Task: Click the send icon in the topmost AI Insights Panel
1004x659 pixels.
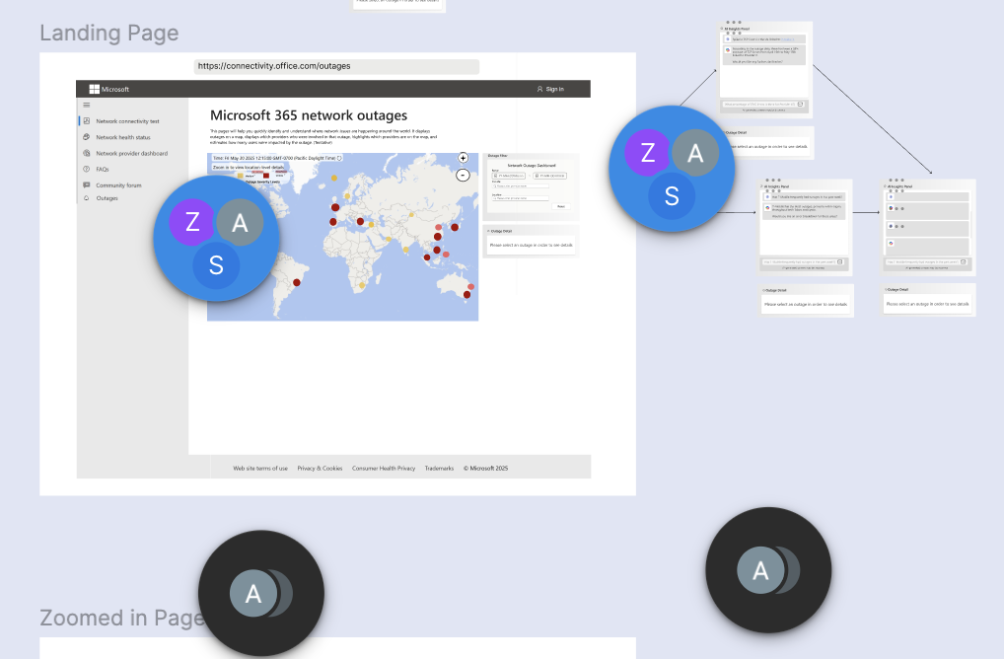Action: (801, 105)
